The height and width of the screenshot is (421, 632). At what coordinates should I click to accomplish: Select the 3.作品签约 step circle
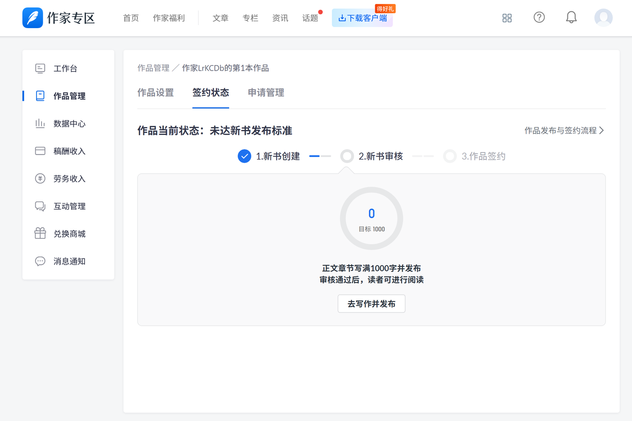pyautogui.click(x=450, y=156)
